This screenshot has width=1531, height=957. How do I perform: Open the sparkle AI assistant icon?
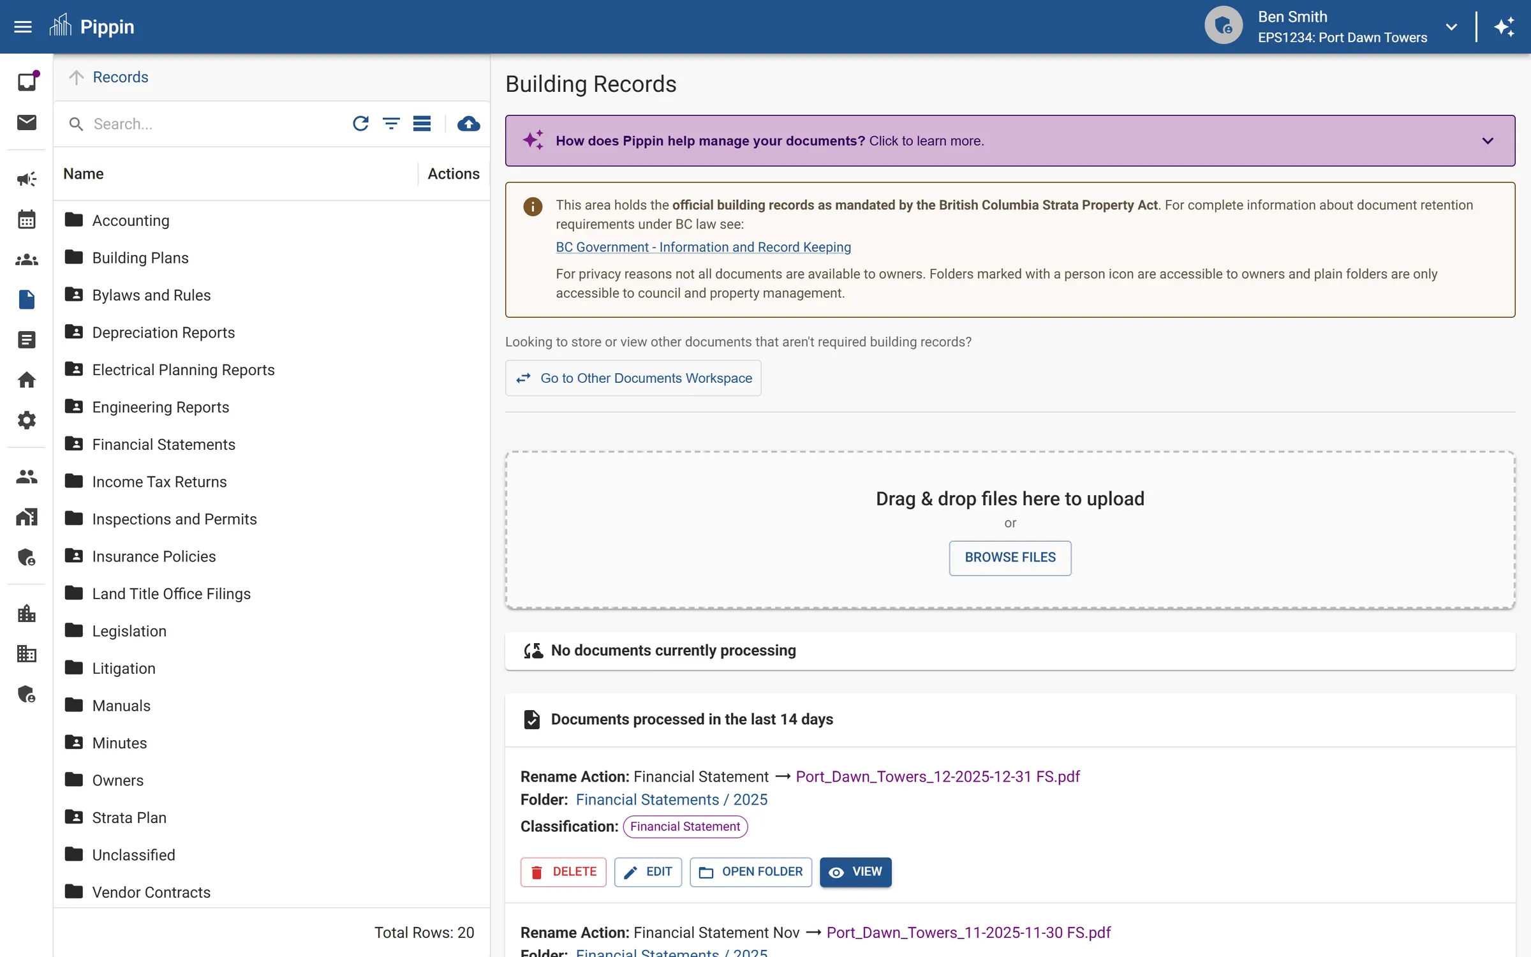click(1504, 27)
